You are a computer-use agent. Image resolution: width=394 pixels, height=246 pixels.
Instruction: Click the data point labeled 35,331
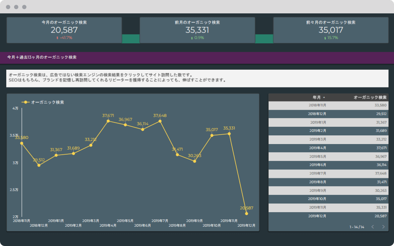pyautogui.click(x=229, y=133)
